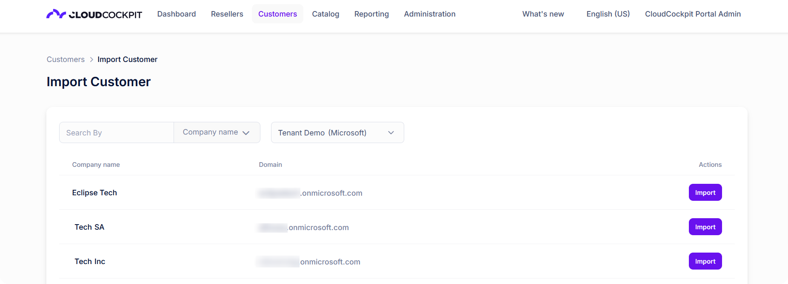Image resolution: width=788 pixels, height=284 pixels.
Task: Select the Eclipse Tech company name
Action: point(94,193)
